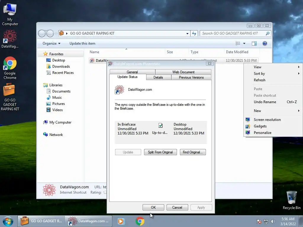Click the search magnifier icon
The image size is (303, 227).
[267, 33]
